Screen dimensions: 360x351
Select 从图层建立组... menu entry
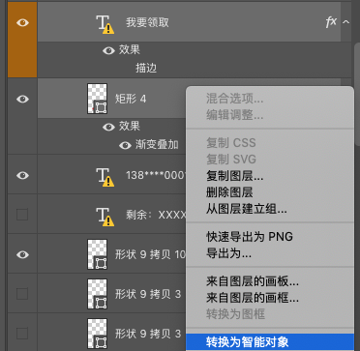pos(247,210)
